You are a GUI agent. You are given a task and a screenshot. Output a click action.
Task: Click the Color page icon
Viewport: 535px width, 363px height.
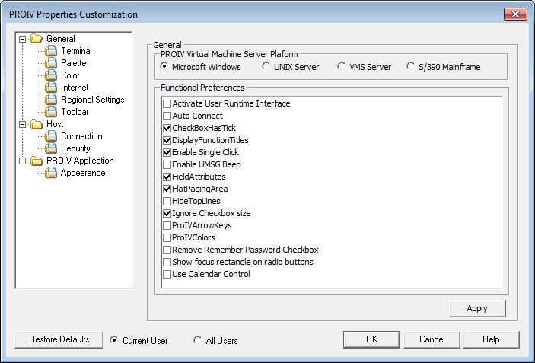[x=51, y=75]
